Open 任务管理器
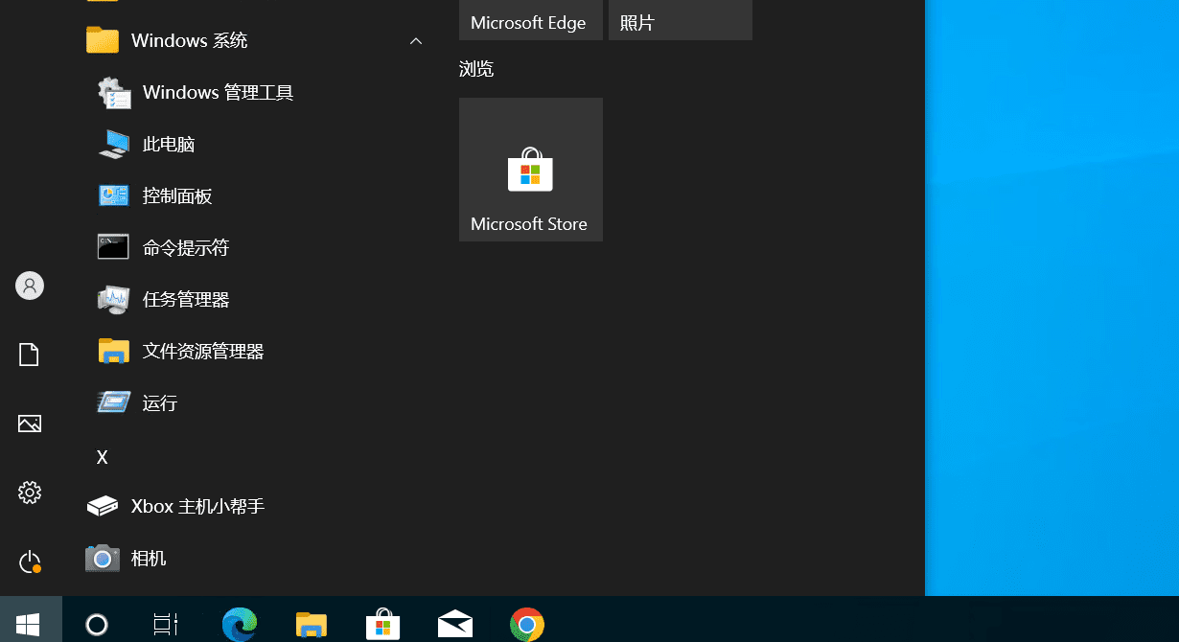Image resolution: width=1179 pixels, height=642 pixels. click(x=185, y=299)
